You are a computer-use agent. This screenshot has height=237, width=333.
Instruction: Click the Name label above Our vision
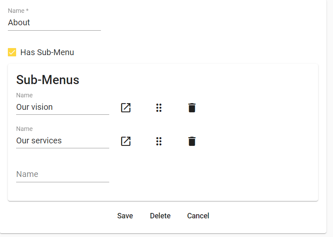point(24,95)
